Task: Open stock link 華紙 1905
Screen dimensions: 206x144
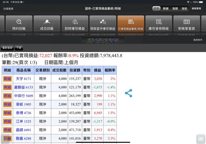Action: [x=23, y=104]
